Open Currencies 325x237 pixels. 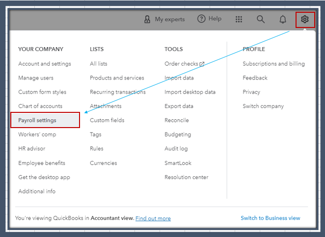104,163
